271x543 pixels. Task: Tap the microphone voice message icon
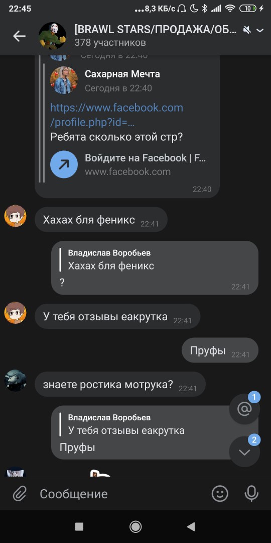[x=251, y=494]
